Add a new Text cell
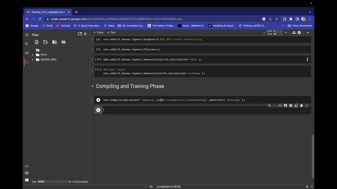Image resolution: width=337 pixels, height=189 pixels. coord(111,33)
